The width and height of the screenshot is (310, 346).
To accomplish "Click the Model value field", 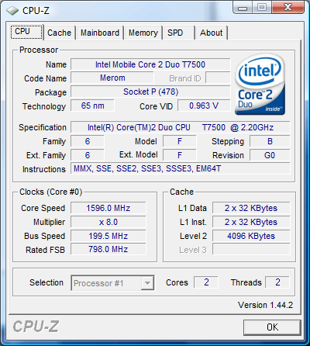I will (x=180, y=141).
